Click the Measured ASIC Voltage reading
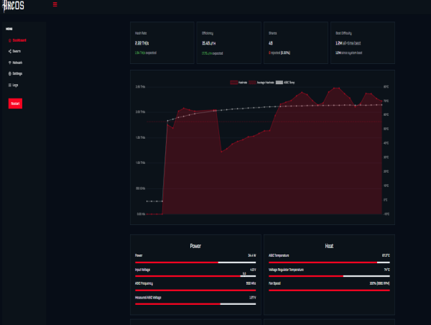The width and height of the screenshot is (431, 325). point(253,298)
